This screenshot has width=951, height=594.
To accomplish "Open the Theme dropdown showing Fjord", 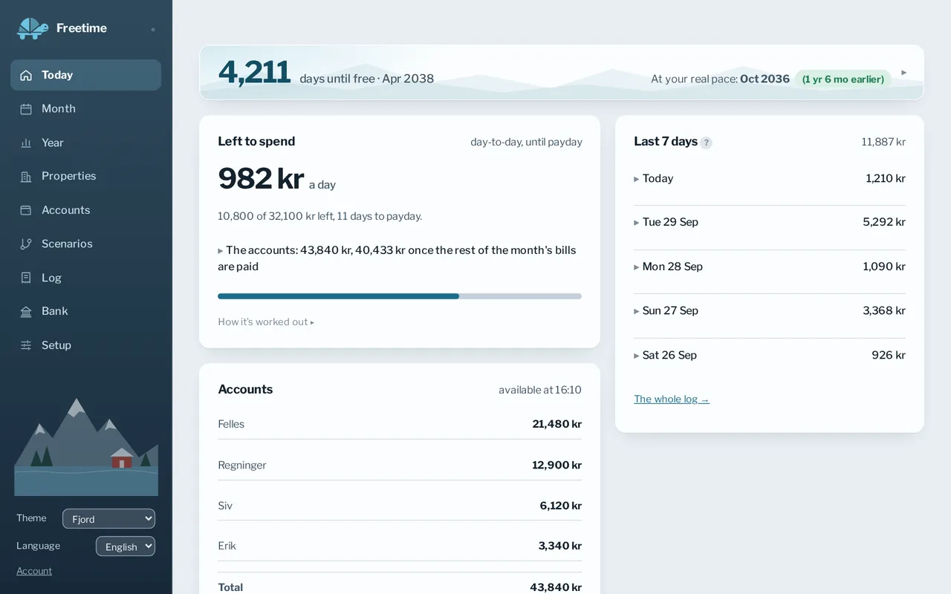I will click(x=108, y=519).
